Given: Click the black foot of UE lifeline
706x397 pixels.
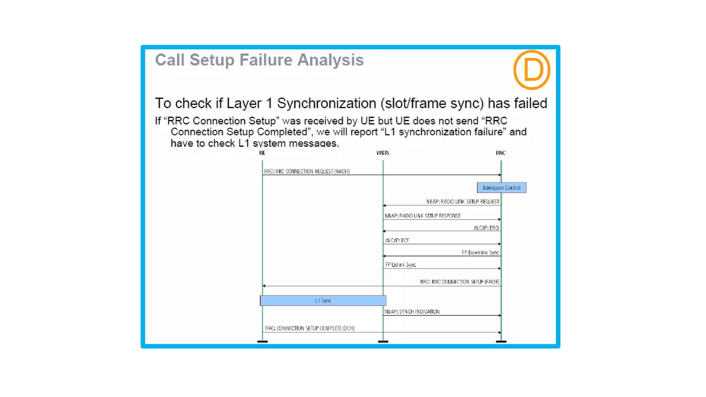Looking at the screenshot, I should (262, 342).
